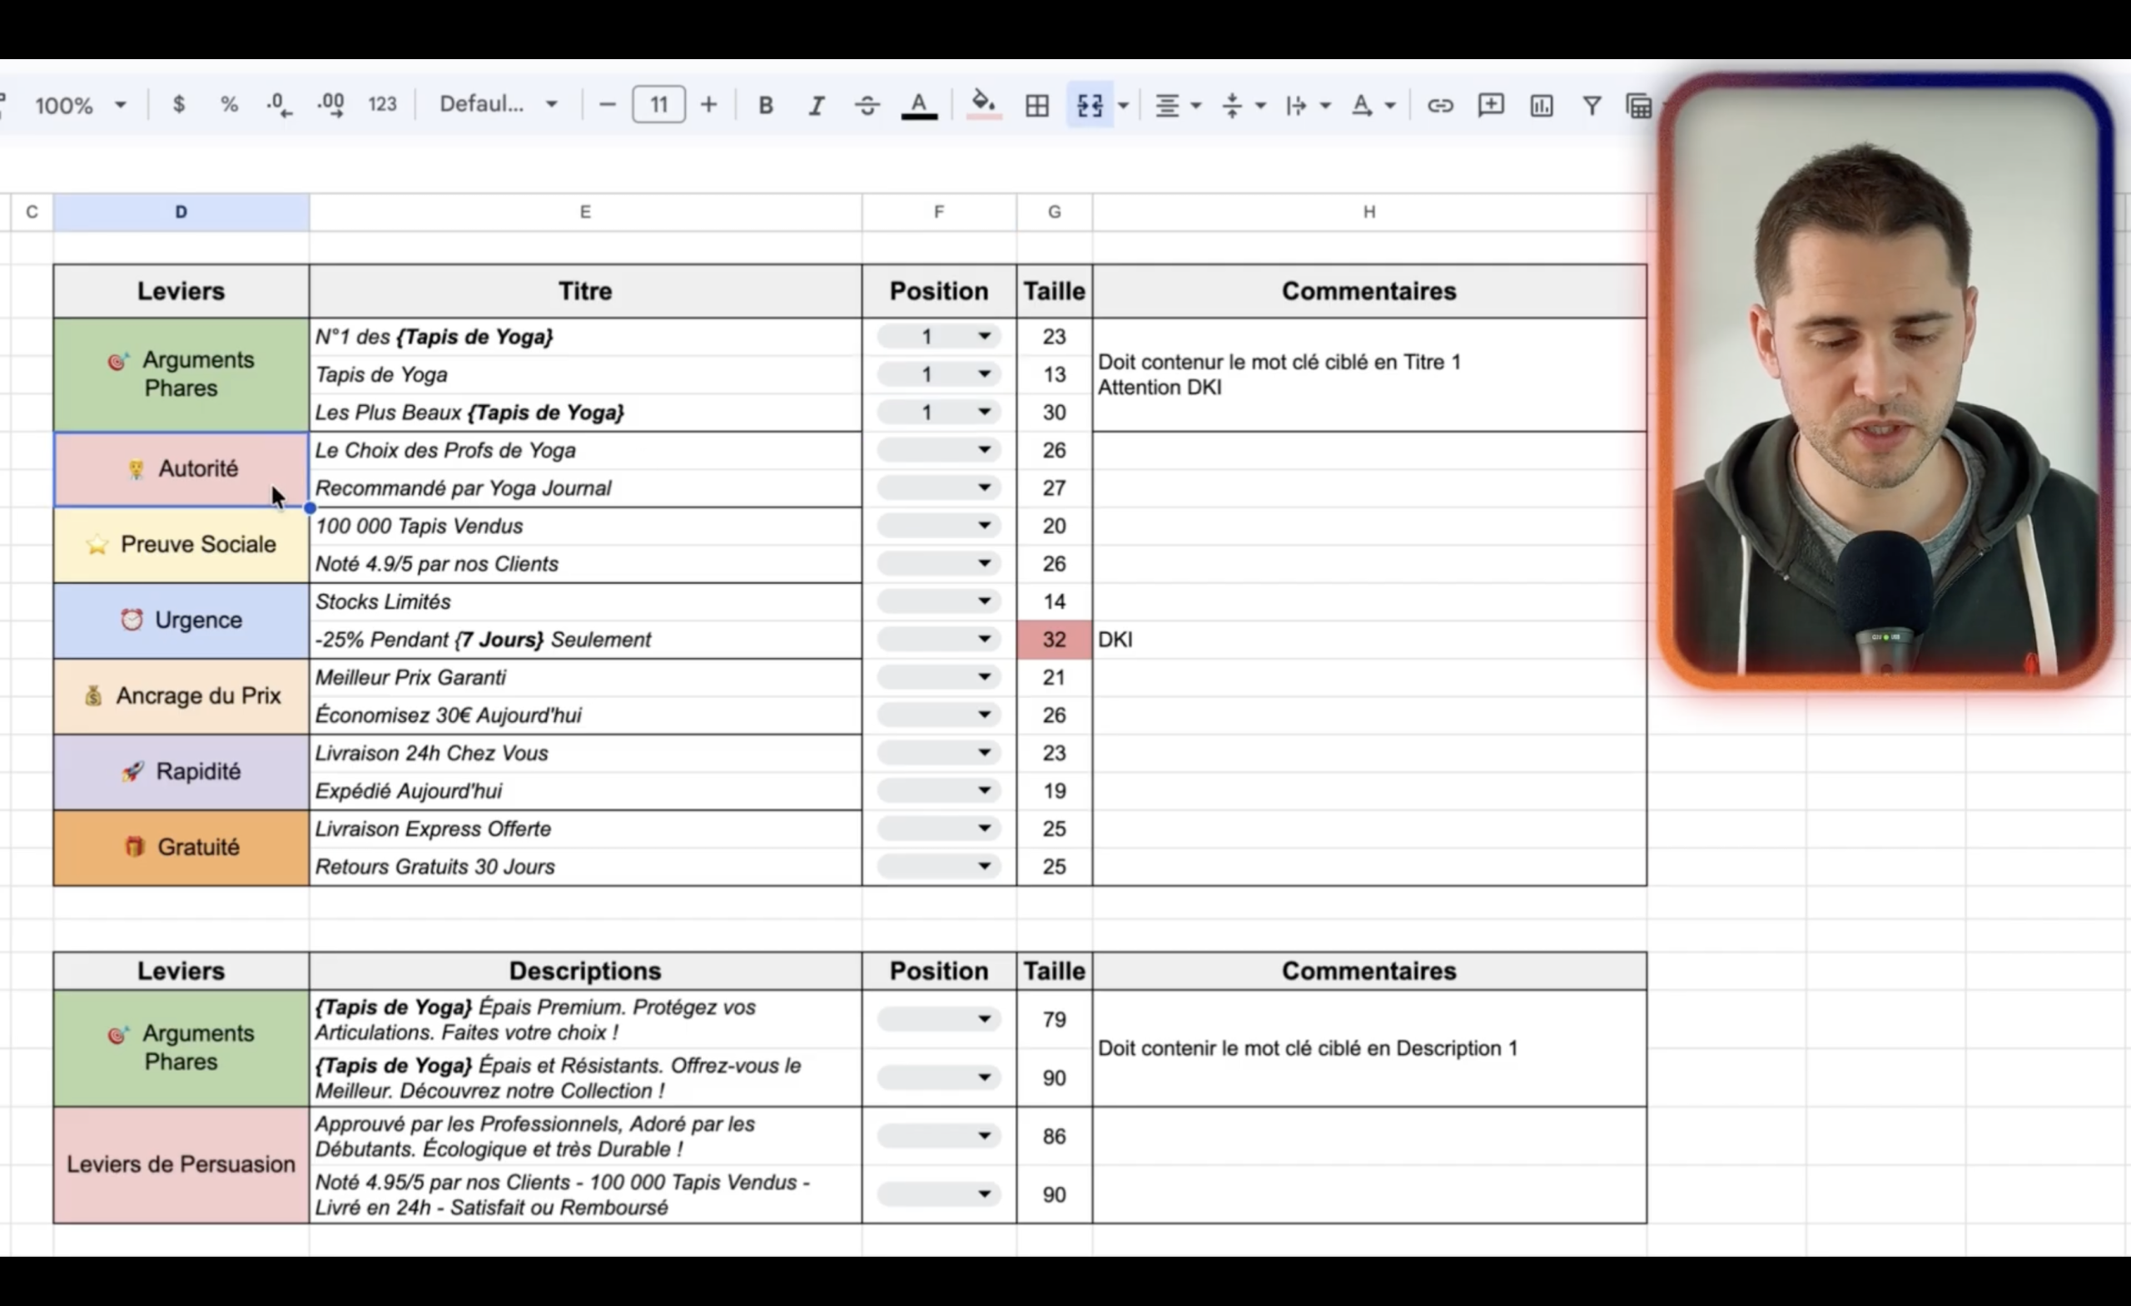
Task: Toggle the merge cells button
Action: click(x=1090, y=106)
